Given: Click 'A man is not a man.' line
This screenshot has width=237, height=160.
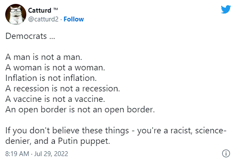Looking at the screenshot, I should click(x=44, y=57).
